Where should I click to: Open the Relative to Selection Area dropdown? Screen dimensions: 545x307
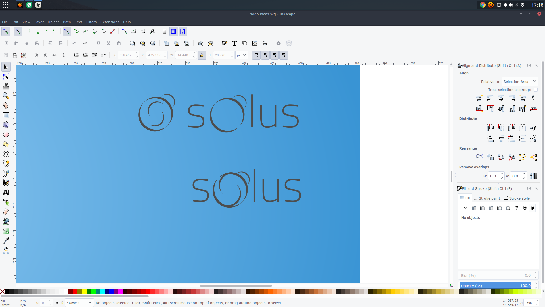click(520, 82)
